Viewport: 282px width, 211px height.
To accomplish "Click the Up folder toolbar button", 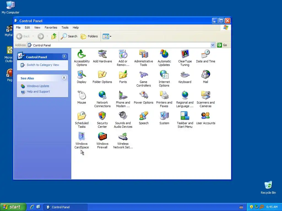I will (54, 36).
